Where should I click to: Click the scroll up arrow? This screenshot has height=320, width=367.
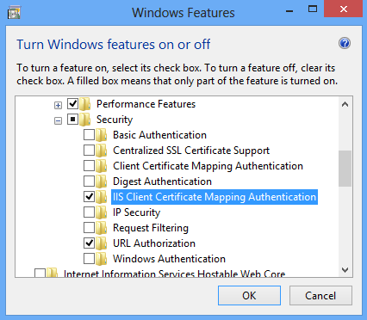(x=345, y=104)
